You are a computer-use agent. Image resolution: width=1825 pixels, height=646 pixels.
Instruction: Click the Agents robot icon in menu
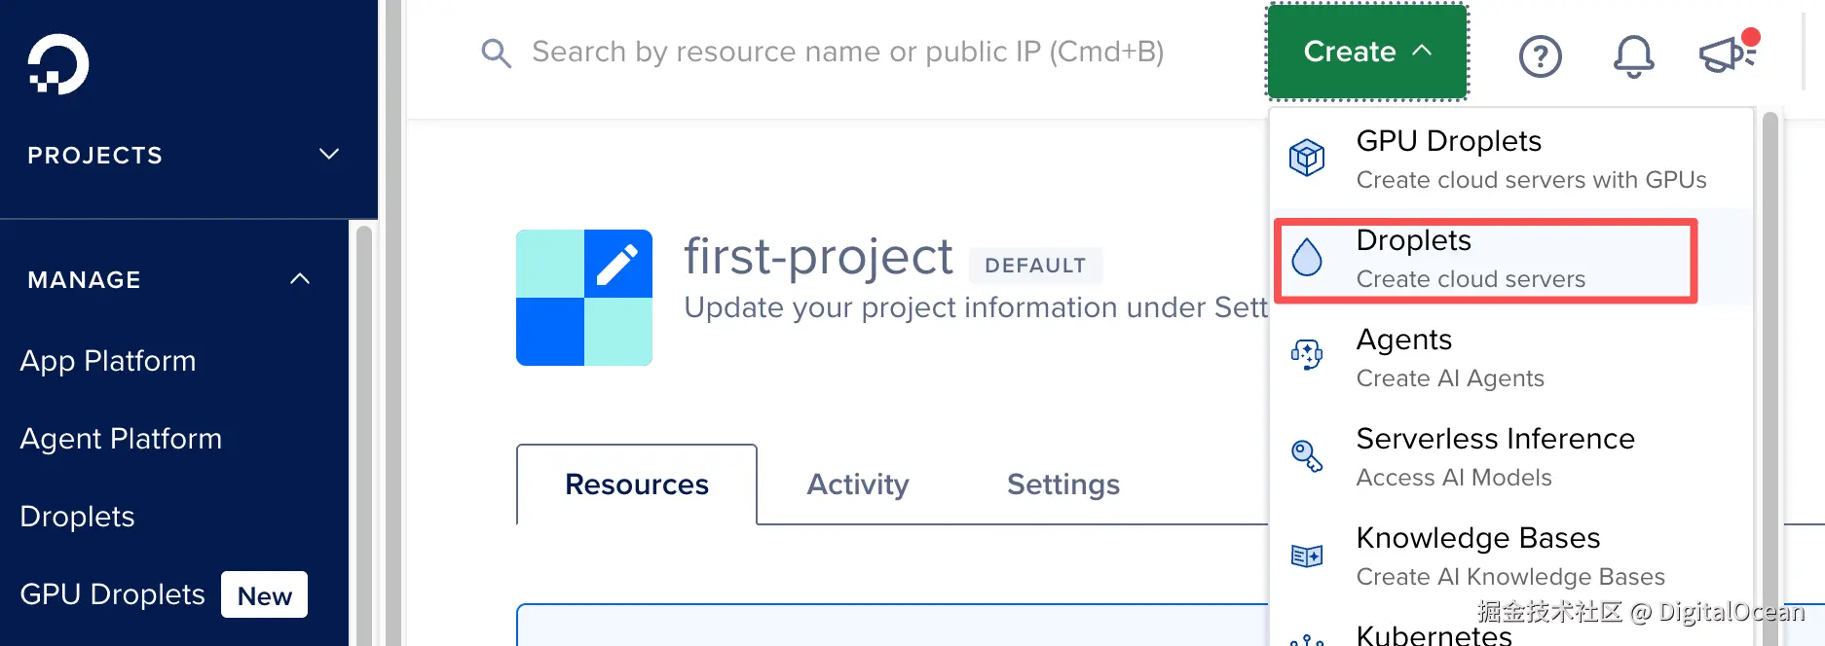(x=1307, y=355)
